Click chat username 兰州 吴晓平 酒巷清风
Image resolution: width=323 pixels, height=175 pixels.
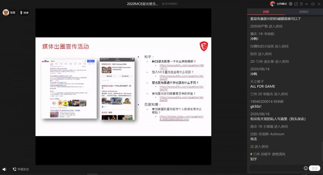point(269,154)
